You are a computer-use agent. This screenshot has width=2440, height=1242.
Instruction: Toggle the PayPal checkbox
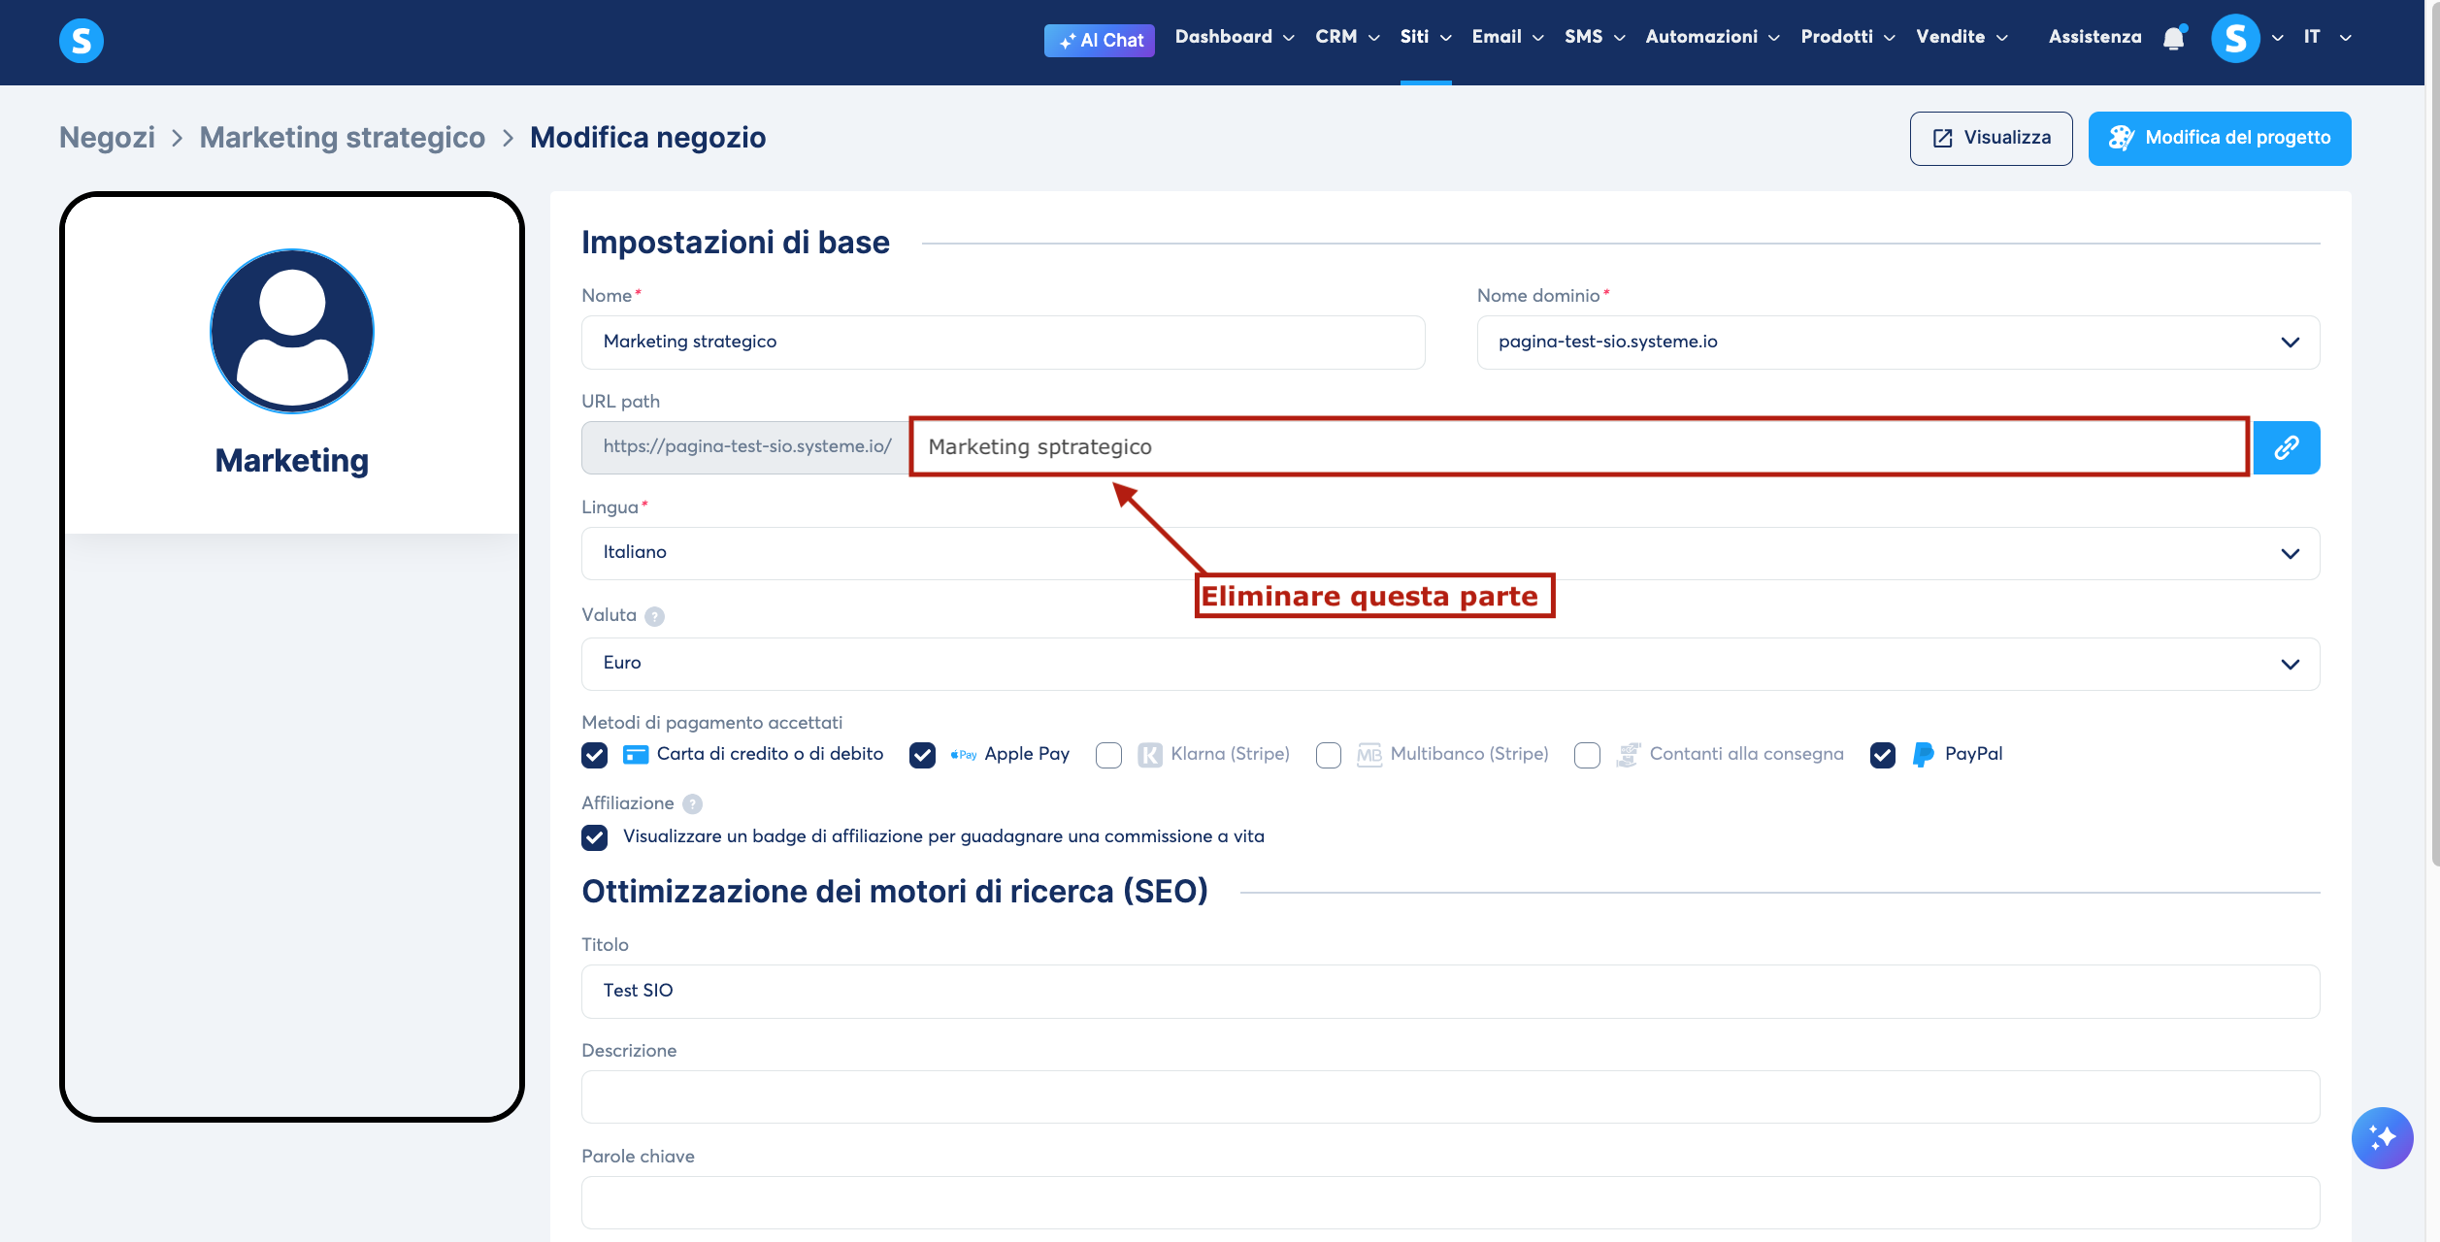pos(1883,755)
